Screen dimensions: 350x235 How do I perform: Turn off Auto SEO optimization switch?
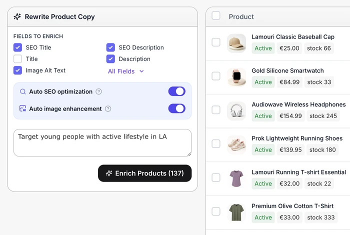click(x=177, y=91)
